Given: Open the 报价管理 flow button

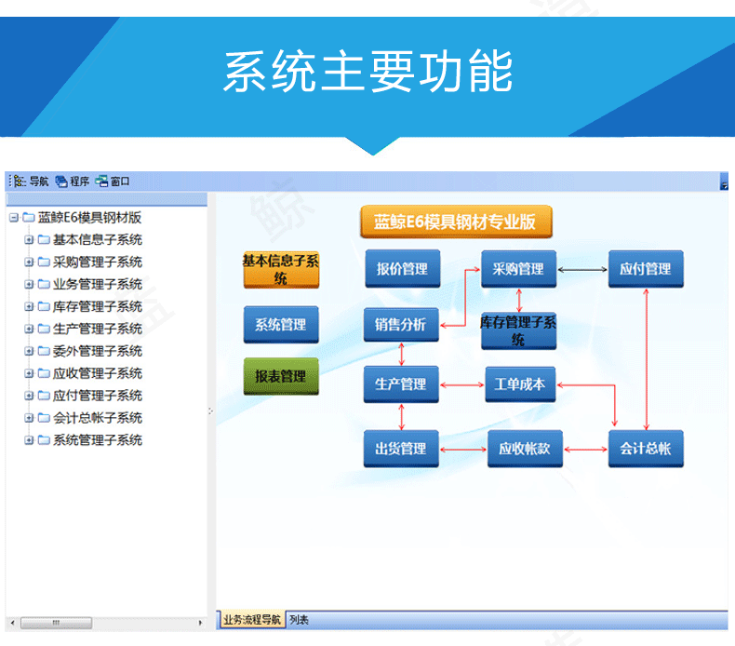Looking at the screenshot, I should [x=402, y=269].
